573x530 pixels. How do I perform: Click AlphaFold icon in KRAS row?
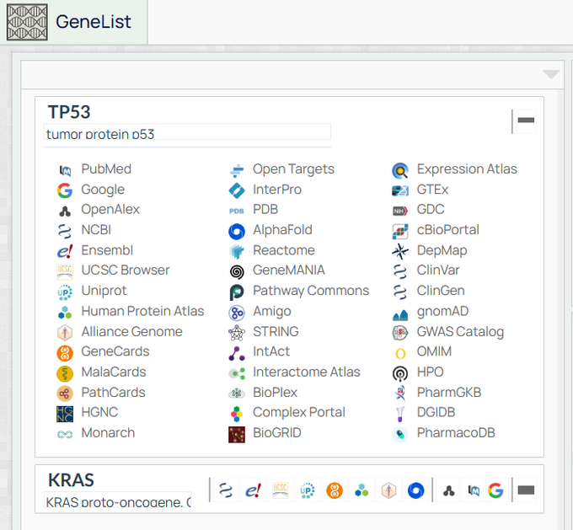click(415, 490)
